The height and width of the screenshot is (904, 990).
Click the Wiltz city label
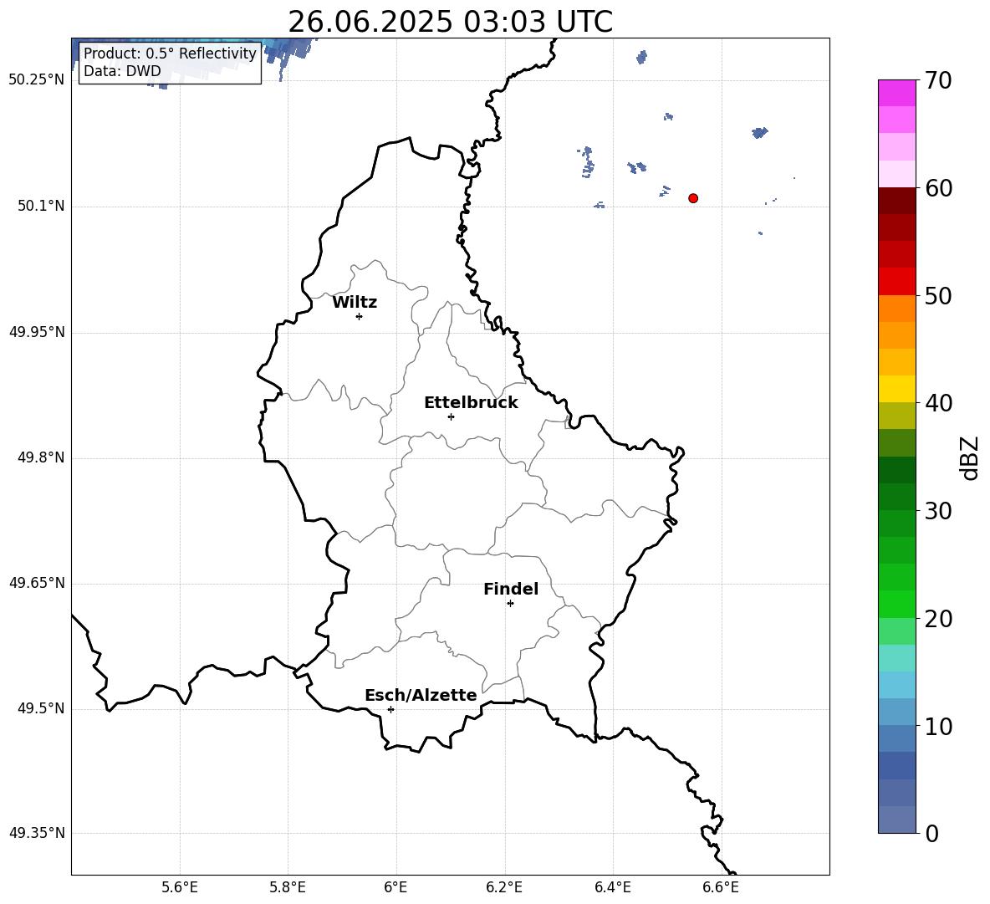click(x=355, y=303)
